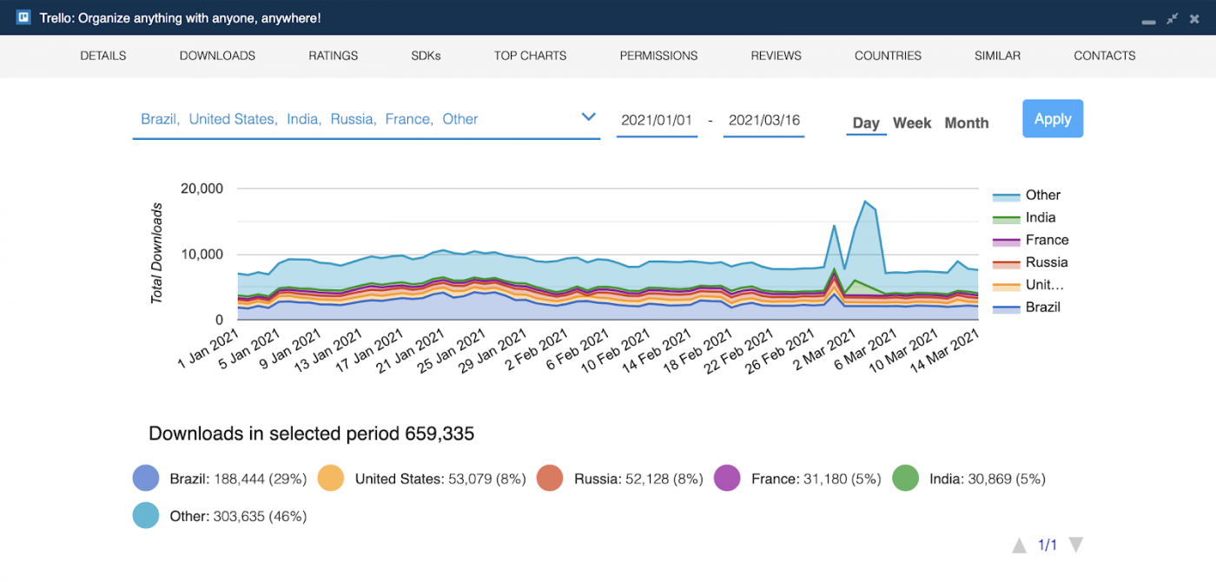Viewport: 1216px width, 582px height.
Task: Open the start date 2021/01/01 picker
Action: coord(657,121)
